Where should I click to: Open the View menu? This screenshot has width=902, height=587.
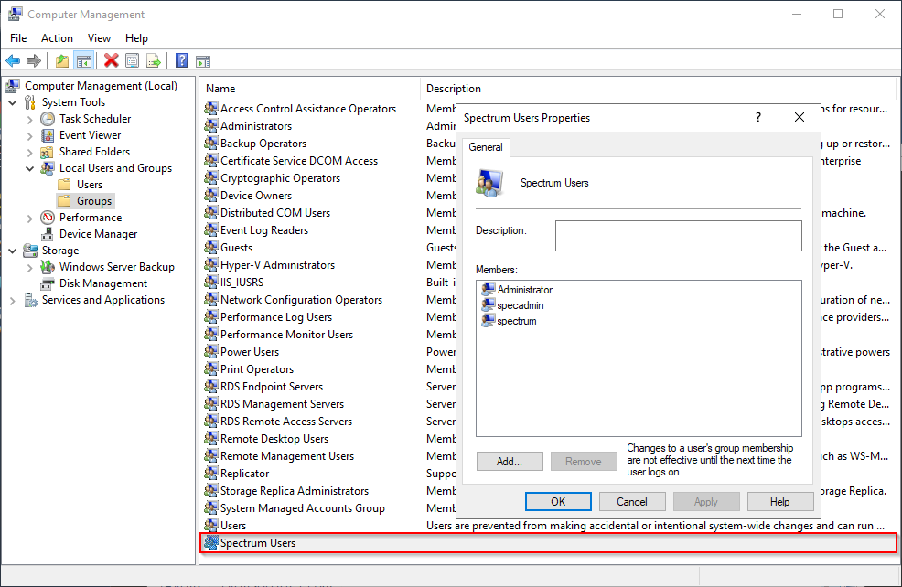point(99,38)
